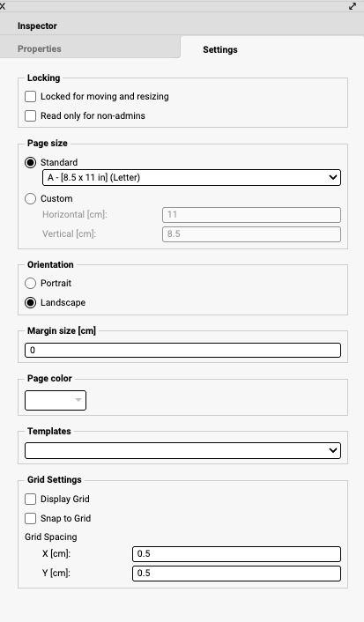
Task: Expand the Templates dropdown
Action: click(x=182, y=450)
